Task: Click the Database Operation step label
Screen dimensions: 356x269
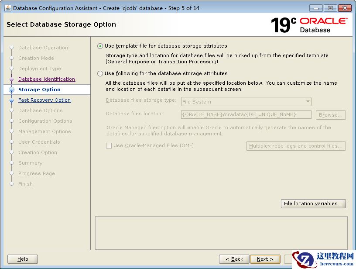Action: 43,48
